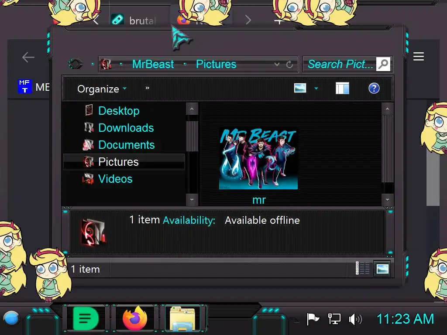Click the change view icon in the toolbar
447x335 pixels.
tap(300, 88)
